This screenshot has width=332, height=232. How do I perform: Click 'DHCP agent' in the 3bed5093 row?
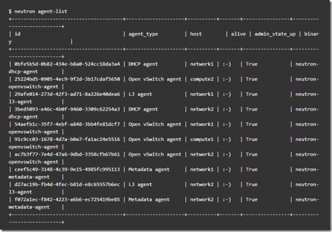[143, 109]
